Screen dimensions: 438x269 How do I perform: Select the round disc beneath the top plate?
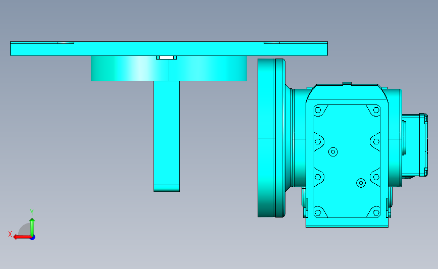pyautogui.click(x=169, y=69)
